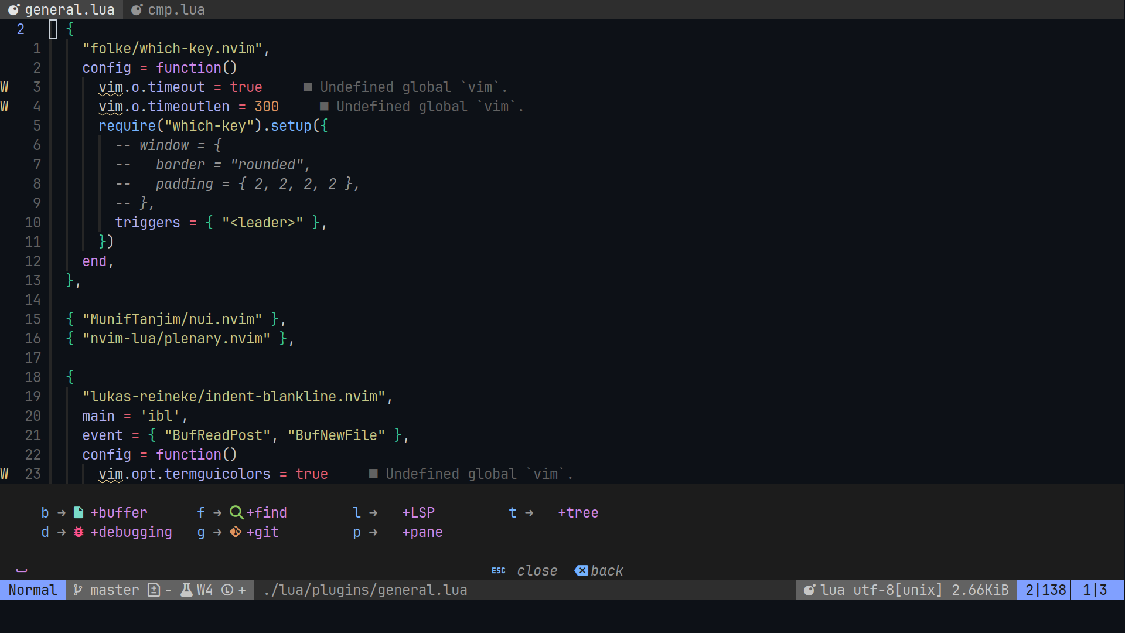Click vim.o.timeout on line 3
The height and width of the screenshot is (633, 1125).
click(x=152, y=87)
